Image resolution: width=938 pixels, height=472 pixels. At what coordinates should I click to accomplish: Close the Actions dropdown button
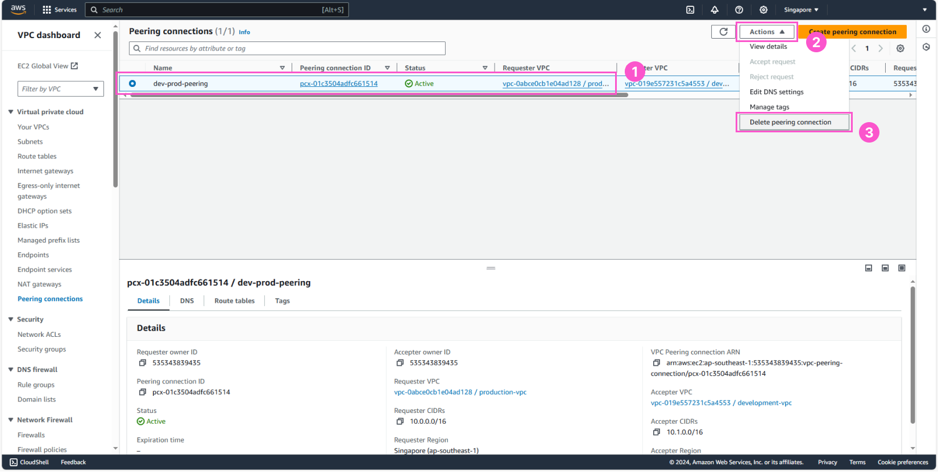click(767, 32)
